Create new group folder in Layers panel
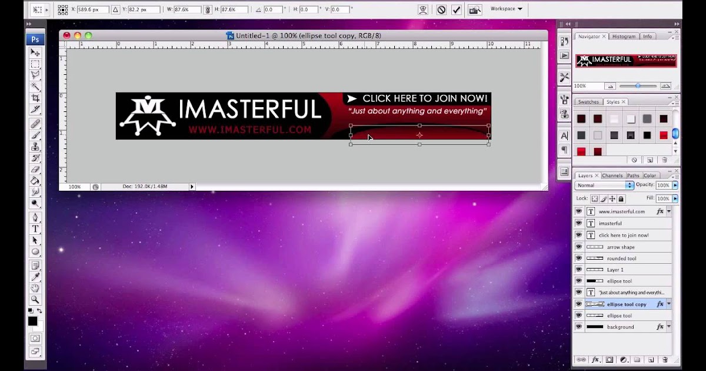This screenshot has height=371, width=706. point(637,359)
